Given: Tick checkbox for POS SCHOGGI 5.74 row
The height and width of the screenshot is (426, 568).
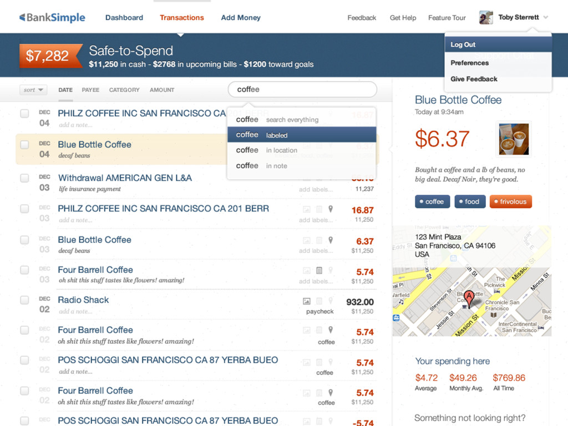Looking at the screenshot, I should click(x=24, y=360).
